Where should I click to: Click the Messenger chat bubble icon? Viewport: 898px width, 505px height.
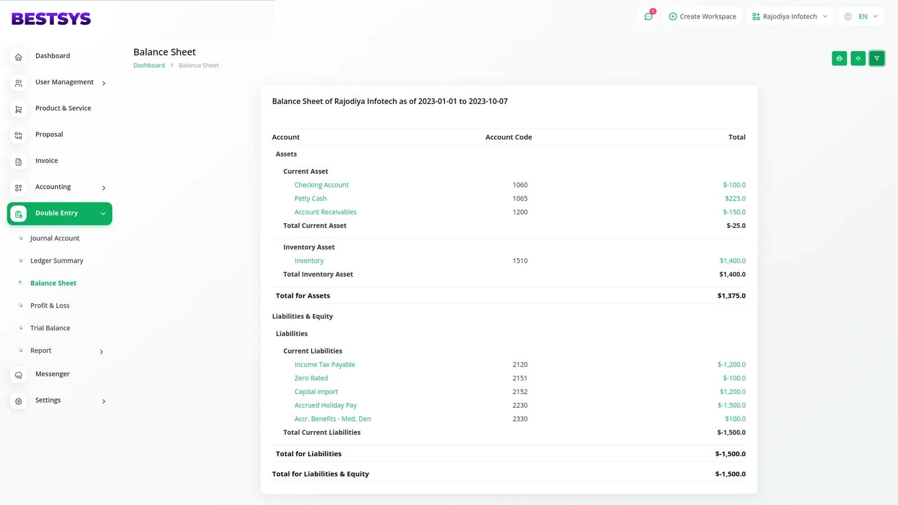point(19,375)
